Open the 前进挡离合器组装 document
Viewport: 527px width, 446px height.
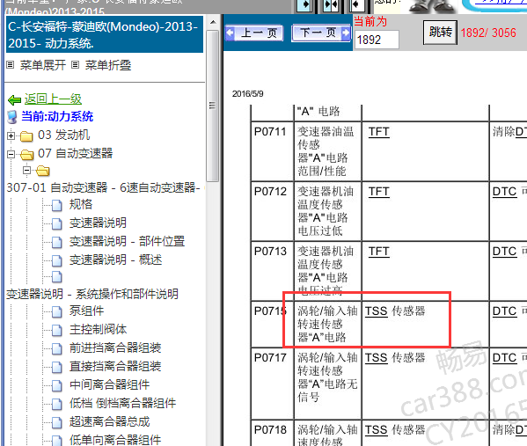coord(115,347)
